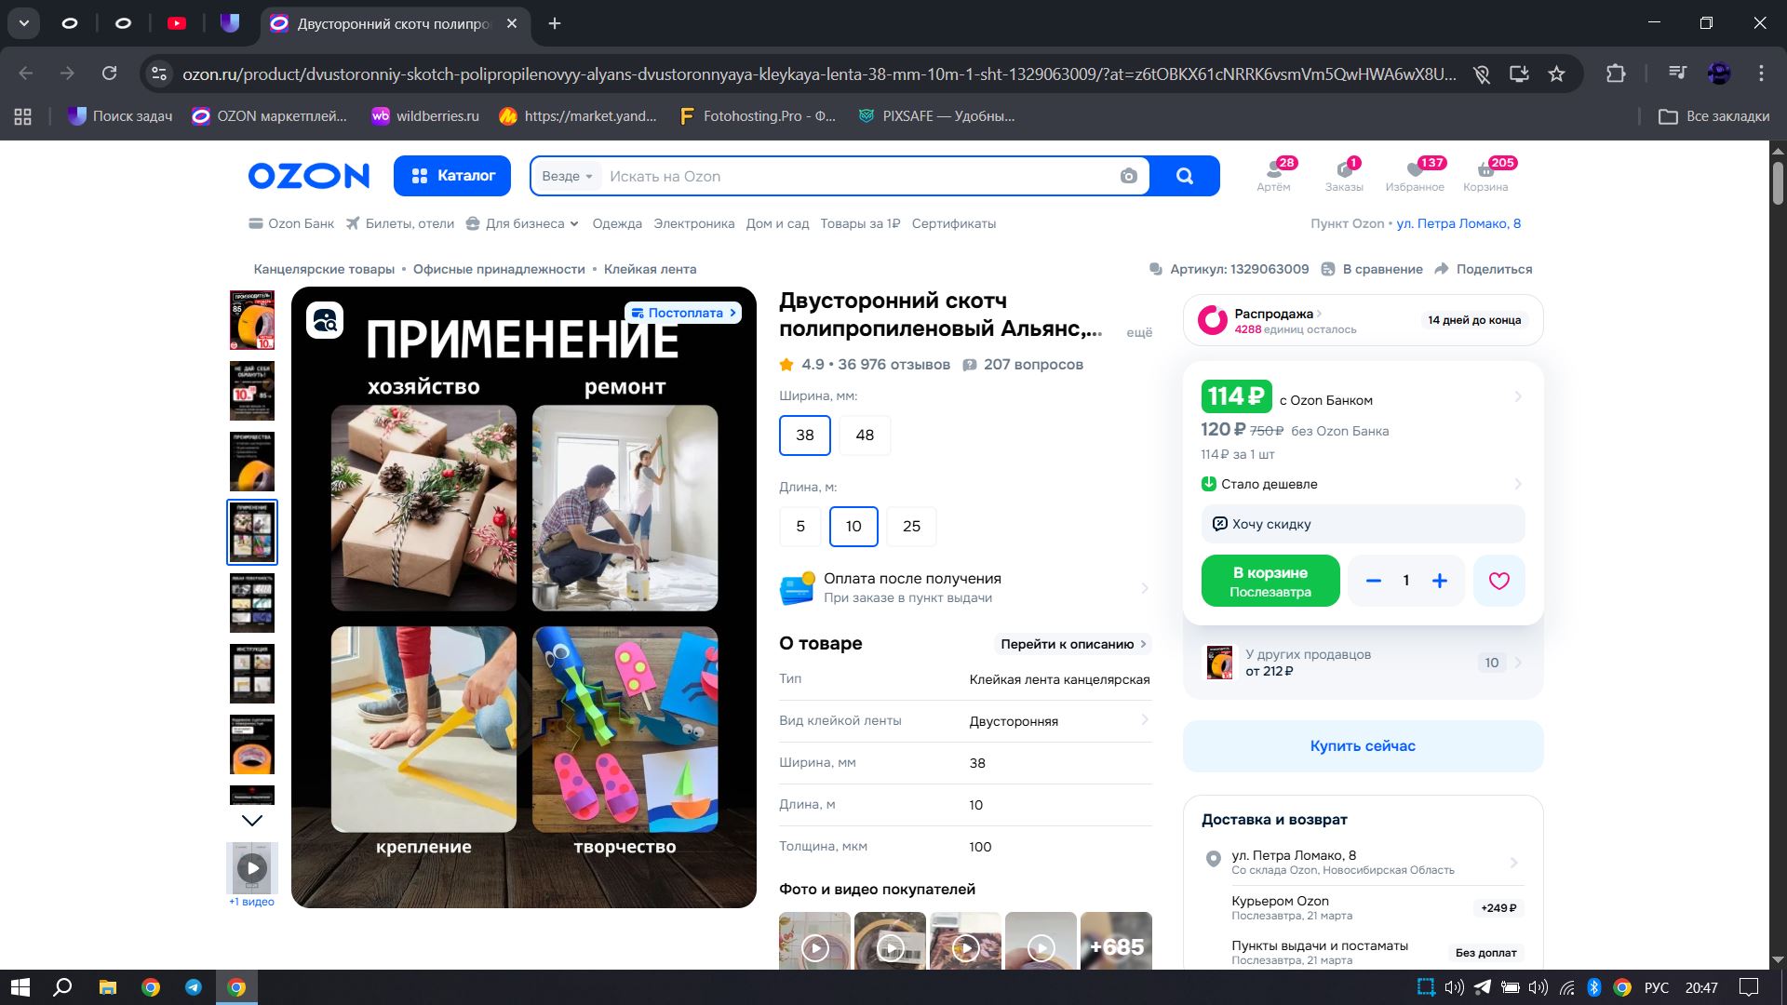Open the Везде search scope dropdown
This screenshot has height=1005, width=1787.
pos(567,176)
